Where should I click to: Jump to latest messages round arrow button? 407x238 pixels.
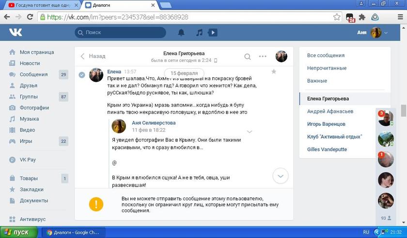(281, 176)
